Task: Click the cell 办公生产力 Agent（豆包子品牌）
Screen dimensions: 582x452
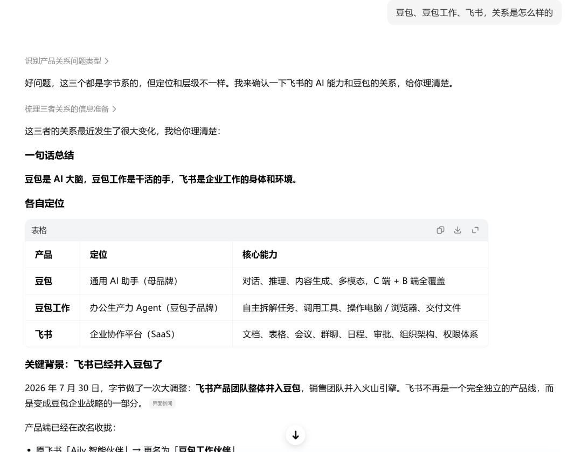Action: pyautogui.click(x=156, y=307)
